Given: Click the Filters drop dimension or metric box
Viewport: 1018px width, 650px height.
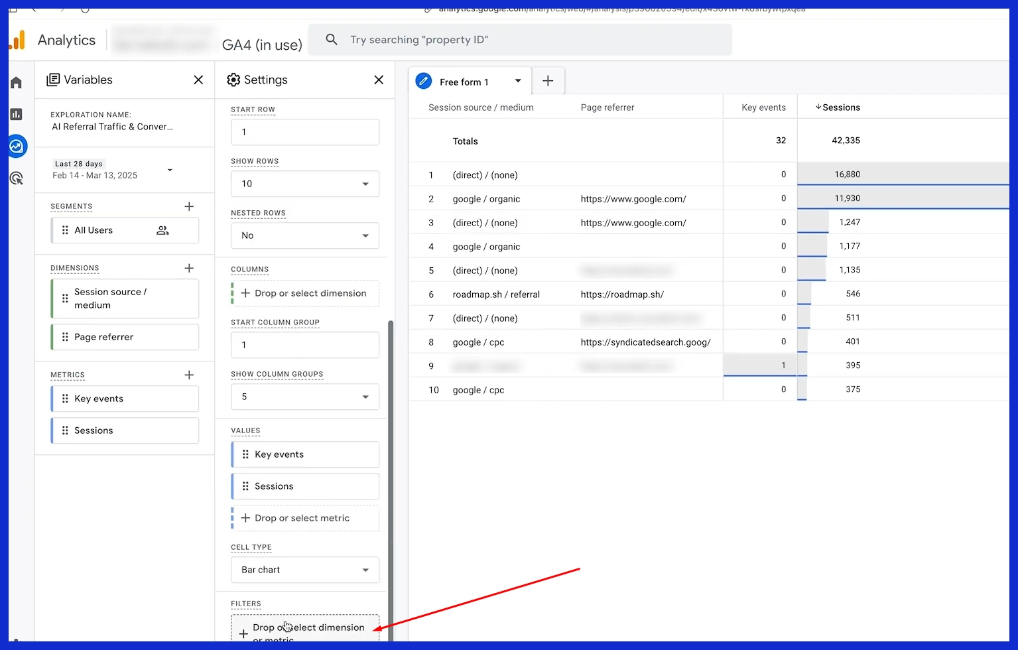Looking at the screenshot, I should 305,628.
